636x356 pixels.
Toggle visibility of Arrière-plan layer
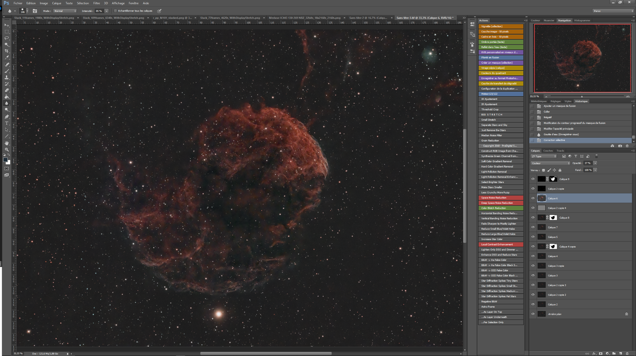tap(533, 314)
